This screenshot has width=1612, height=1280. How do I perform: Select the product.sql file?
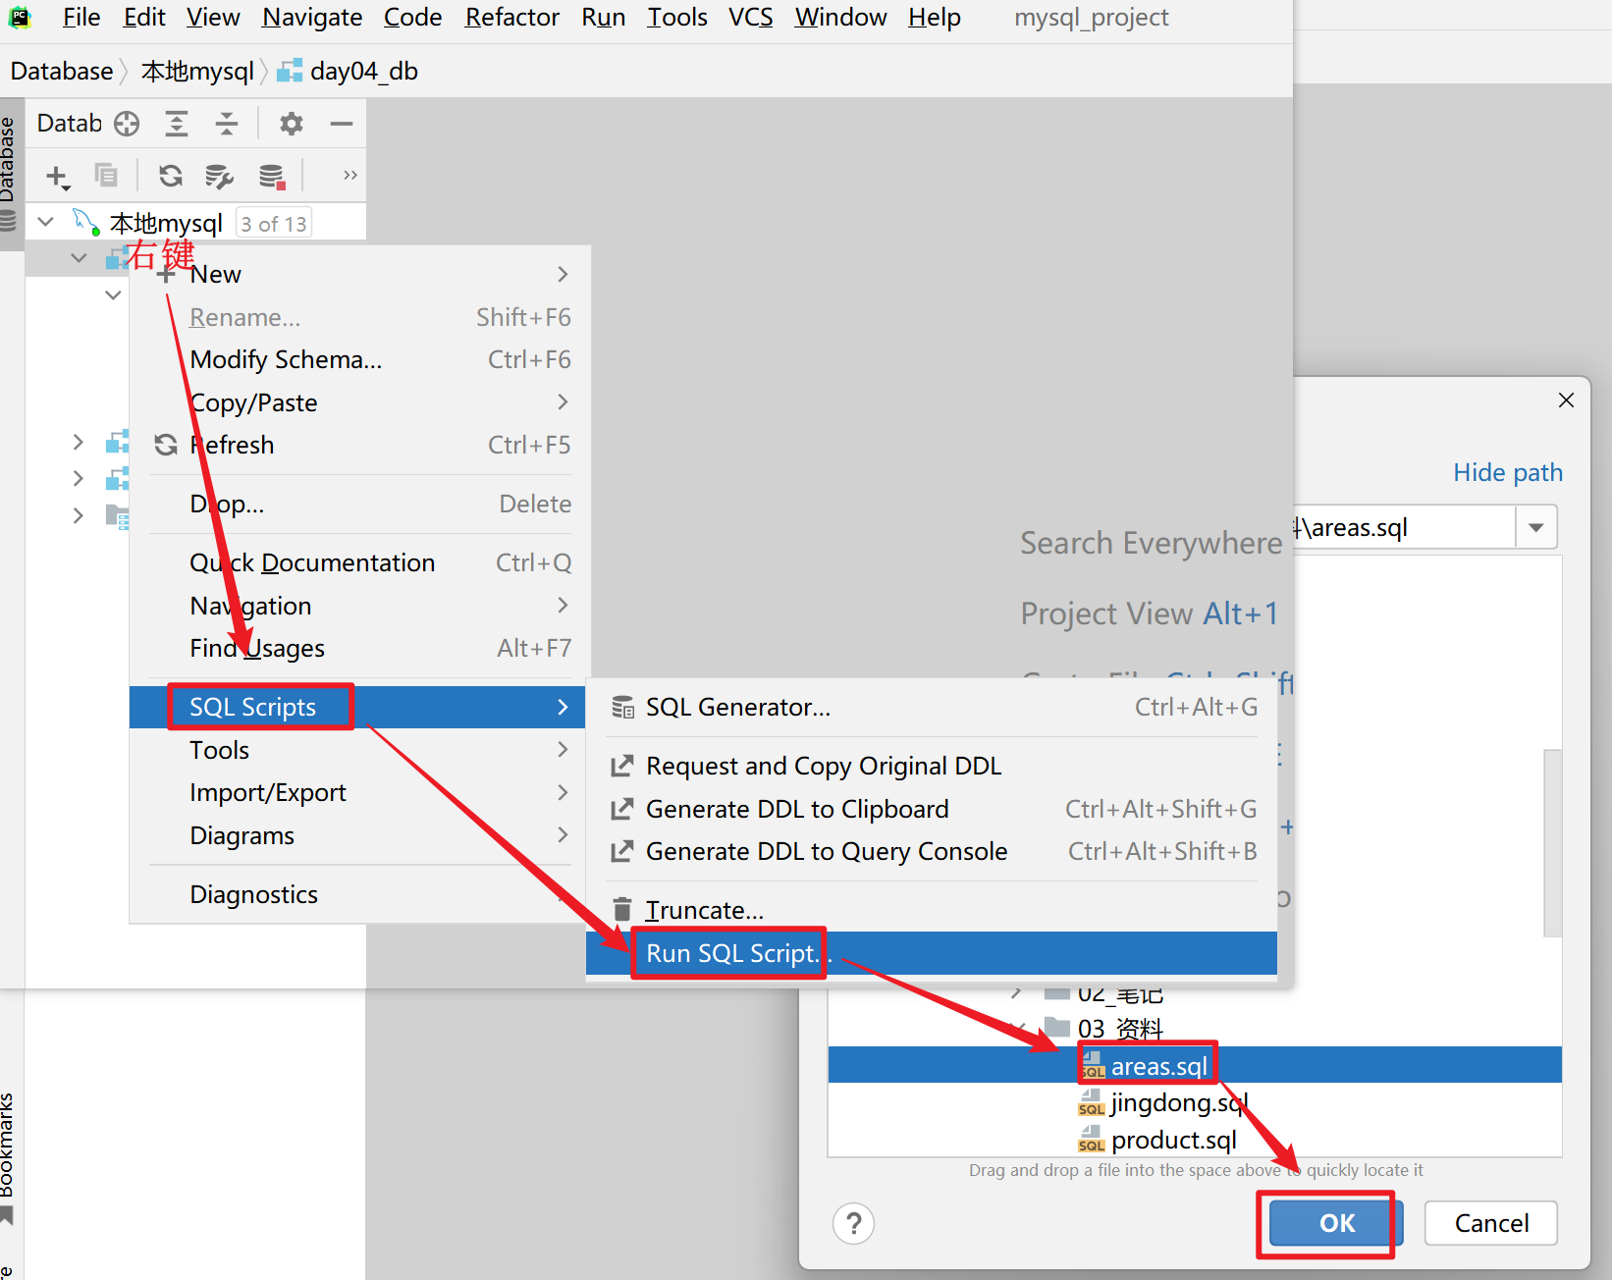click(x=1174, y=1141)
